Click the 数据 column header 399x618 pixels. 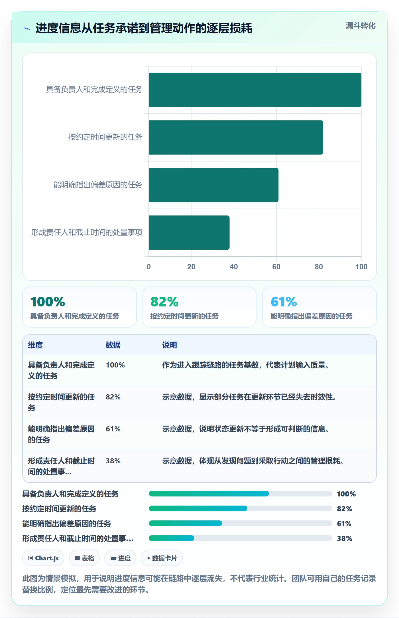pyautogui.click(x=113, y=345)
